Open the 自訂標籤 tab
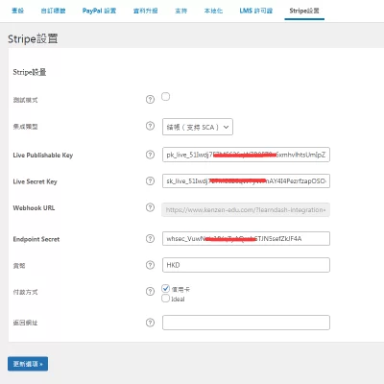The image size is (384, 384). coord(53,11)
